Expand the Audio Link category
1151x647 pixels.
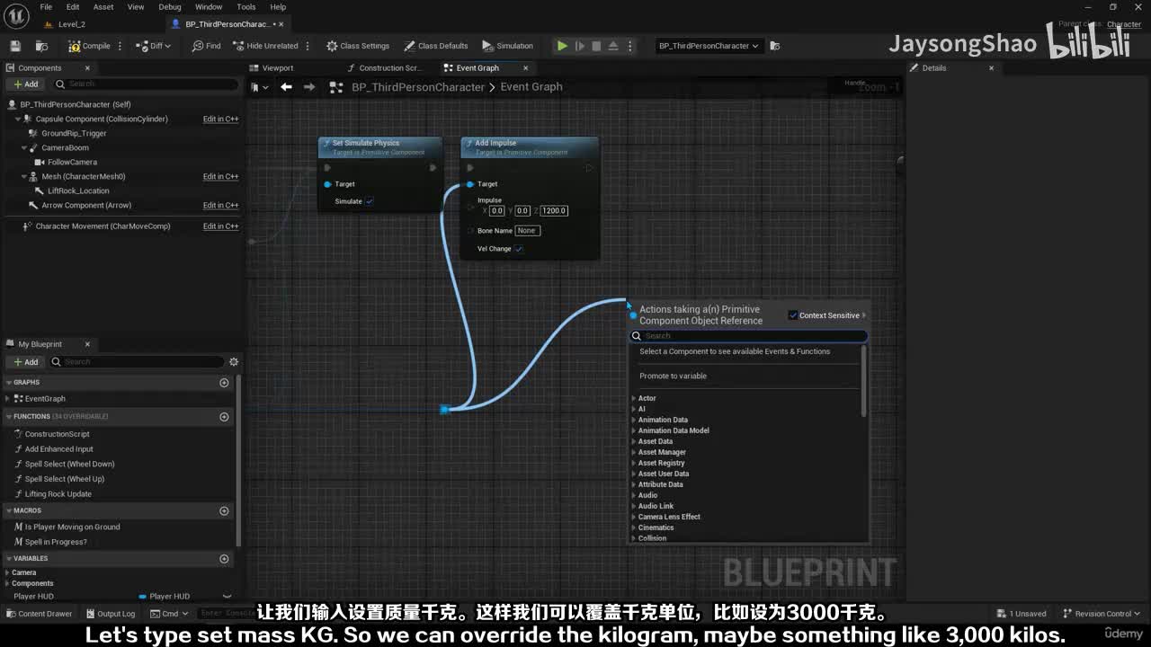[x=634, y=506]
